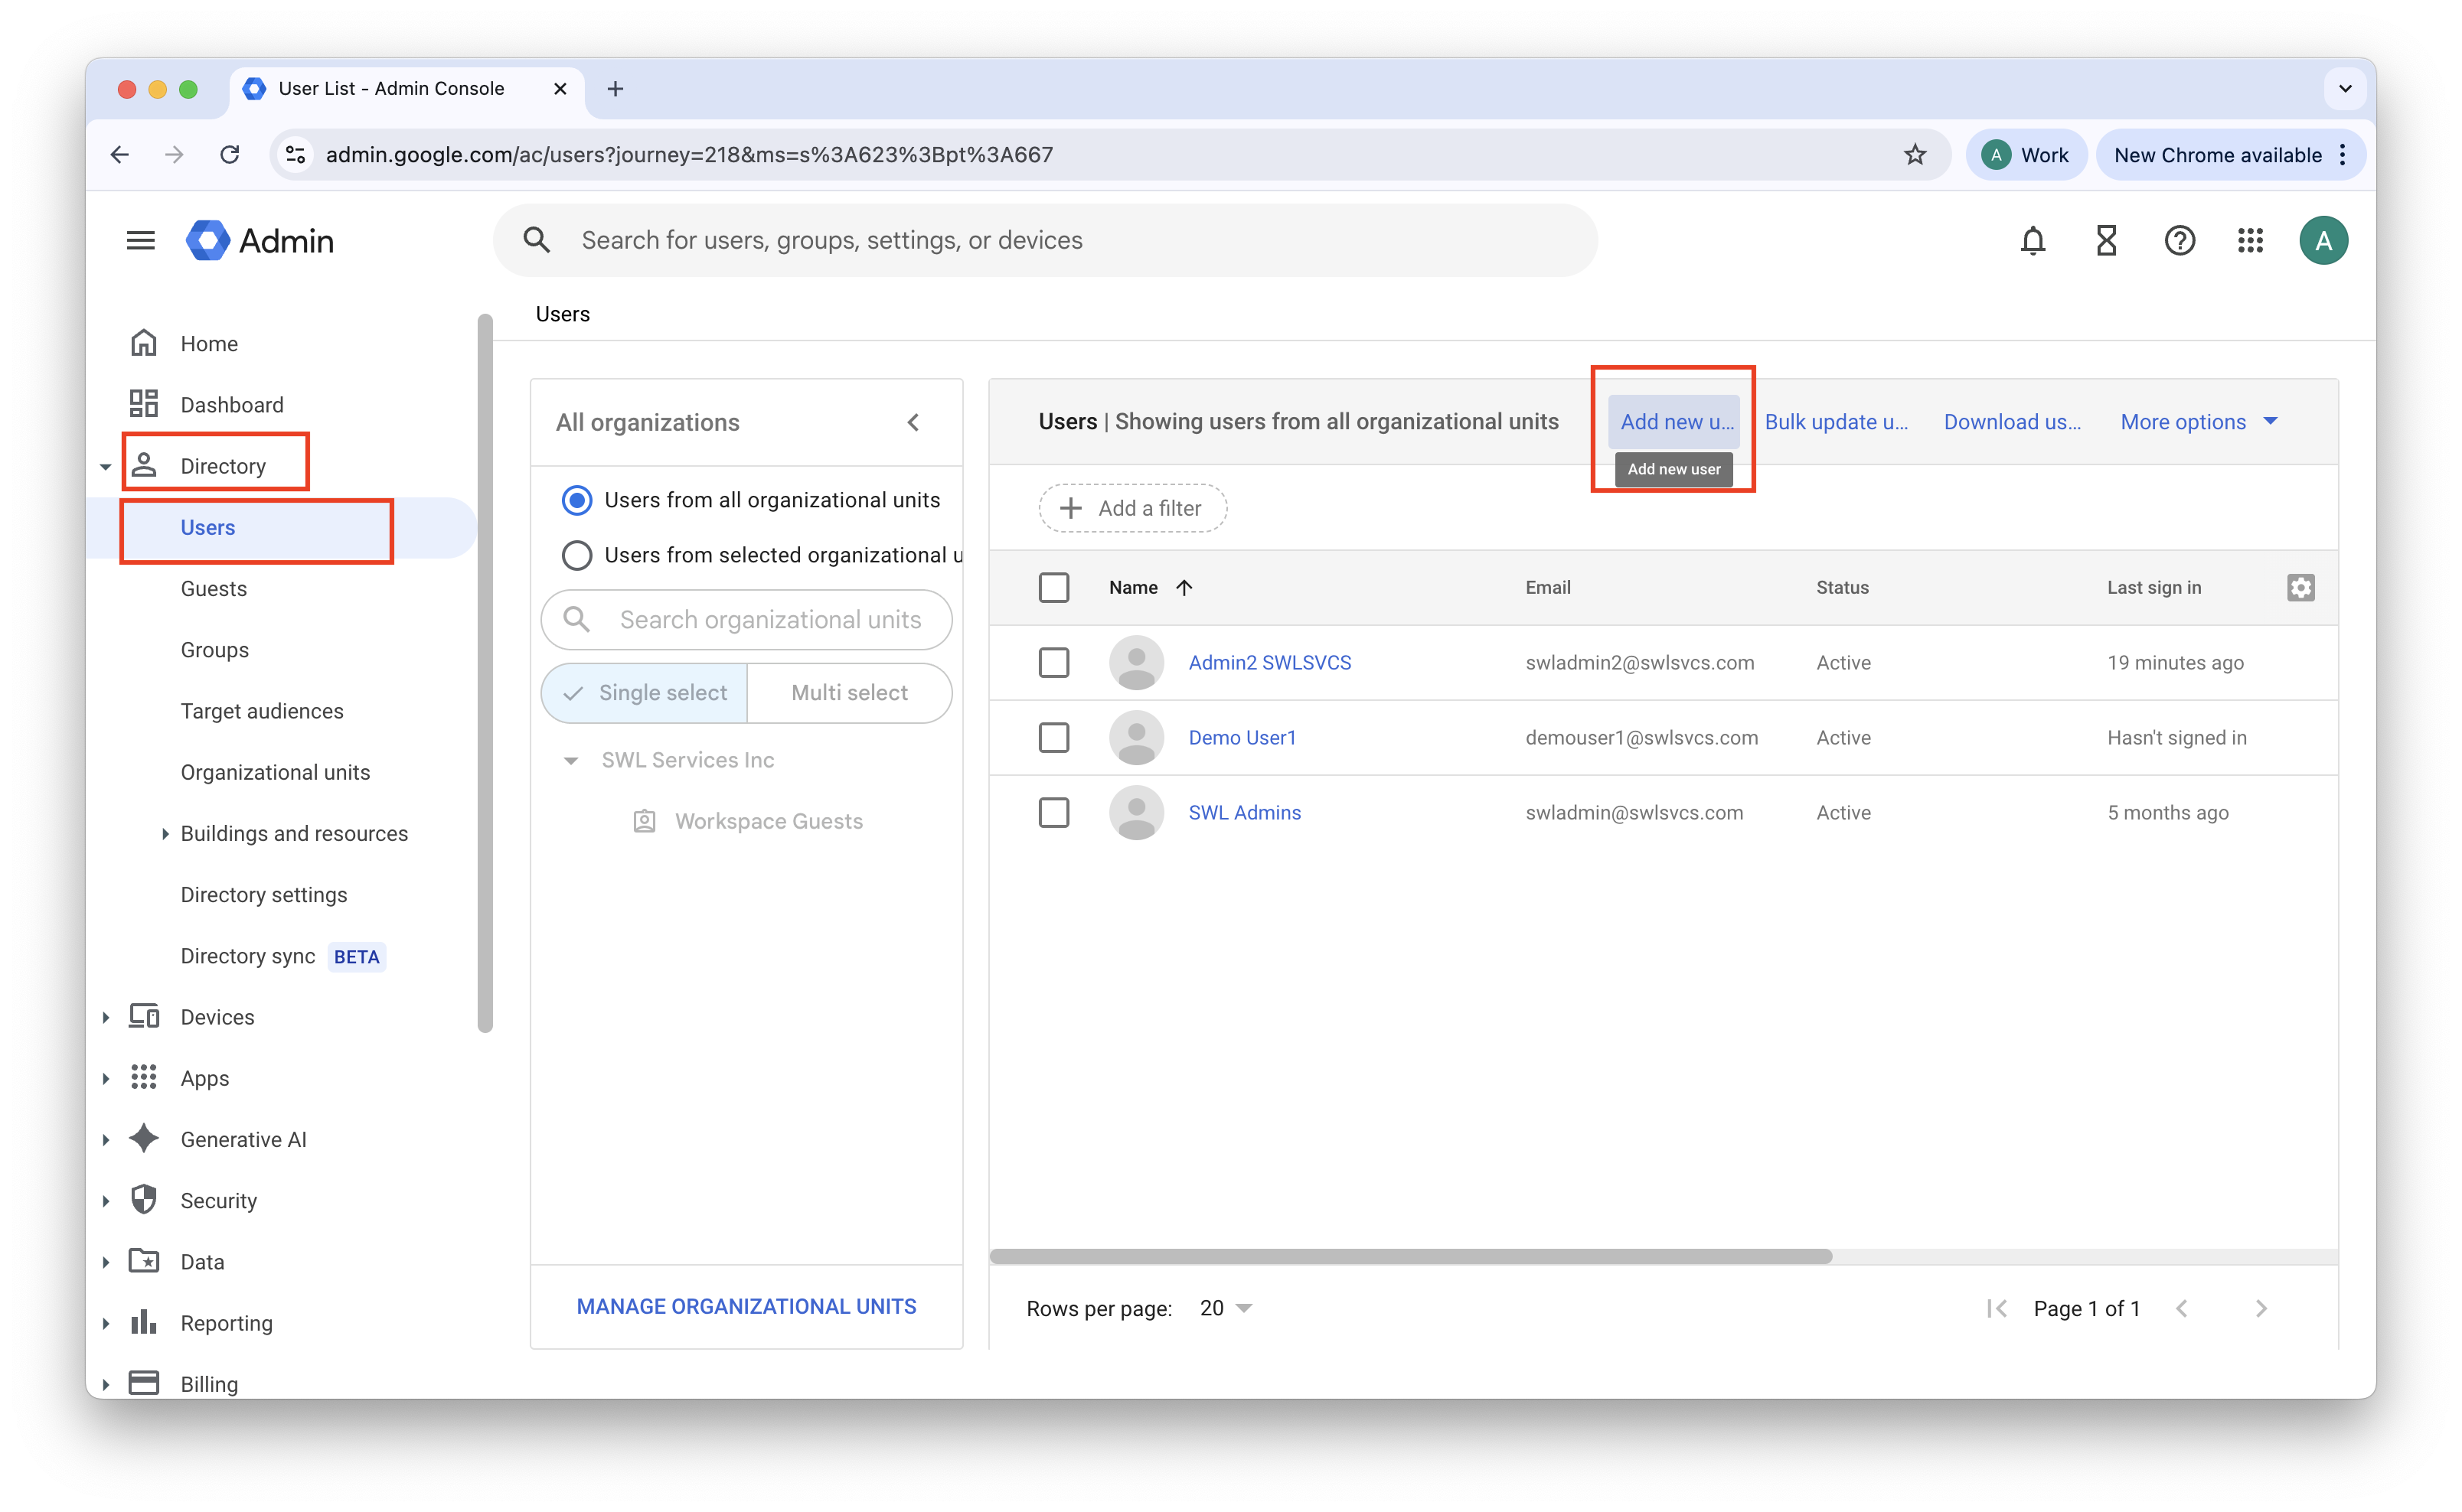
Task: Click the horizontal scrollbar under user table
Action: tap(1411, 1256)
